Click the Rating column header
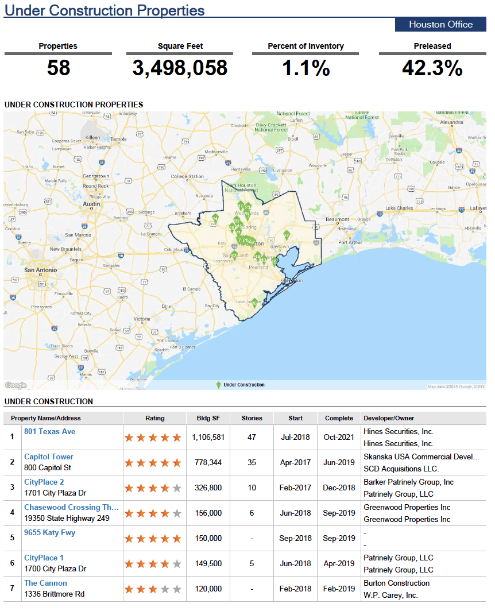495x615 pixels. [155, 418]
